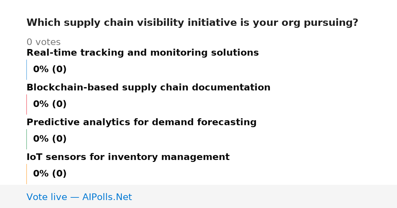Select Real-time tracking and monitoring solutions option
The width and height of the screenshot is (397, 208).
(x=143, y=53)
